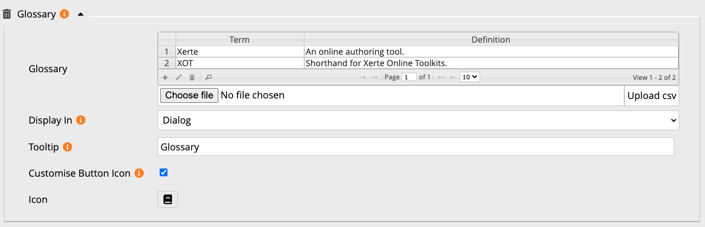The width and height of the screenshot is (705, 227).
Task: Uncheck the Customise Button Icon checkbox
Action: [163, 173]
